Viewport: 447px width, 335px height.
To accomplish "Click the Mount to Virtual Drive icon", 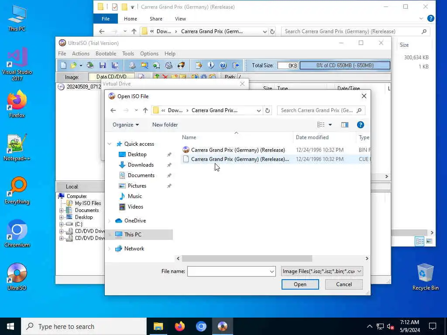I will [x=169, y=65].
